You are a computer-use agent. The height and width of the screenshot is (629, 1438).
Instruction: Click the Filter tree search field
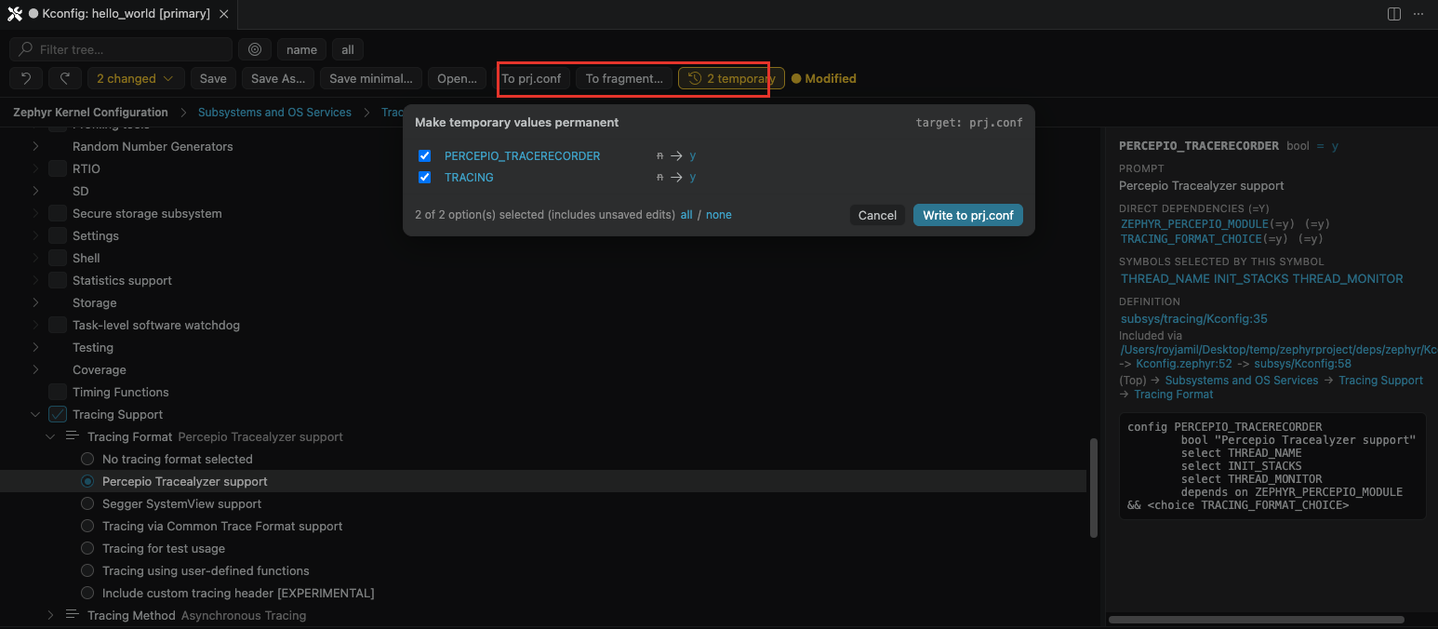pos(121,49)
